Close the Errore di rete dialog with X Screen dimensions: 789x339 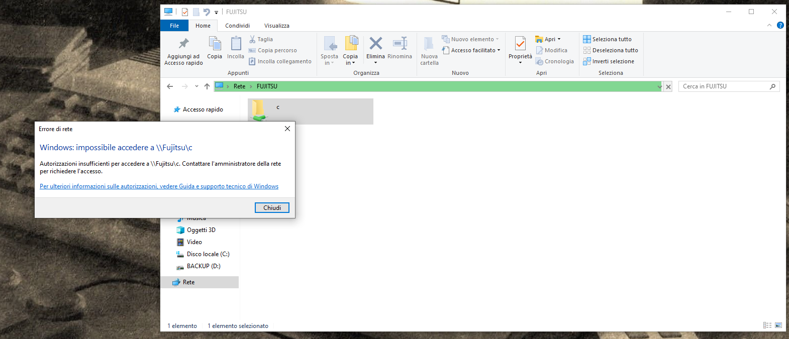pos(287,129)
